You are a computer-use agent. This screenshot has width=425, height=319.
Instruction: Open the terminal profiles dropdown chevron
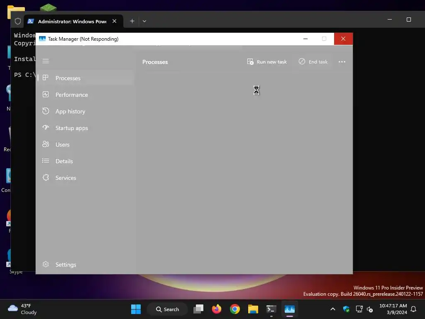click(x=144, y=21)
